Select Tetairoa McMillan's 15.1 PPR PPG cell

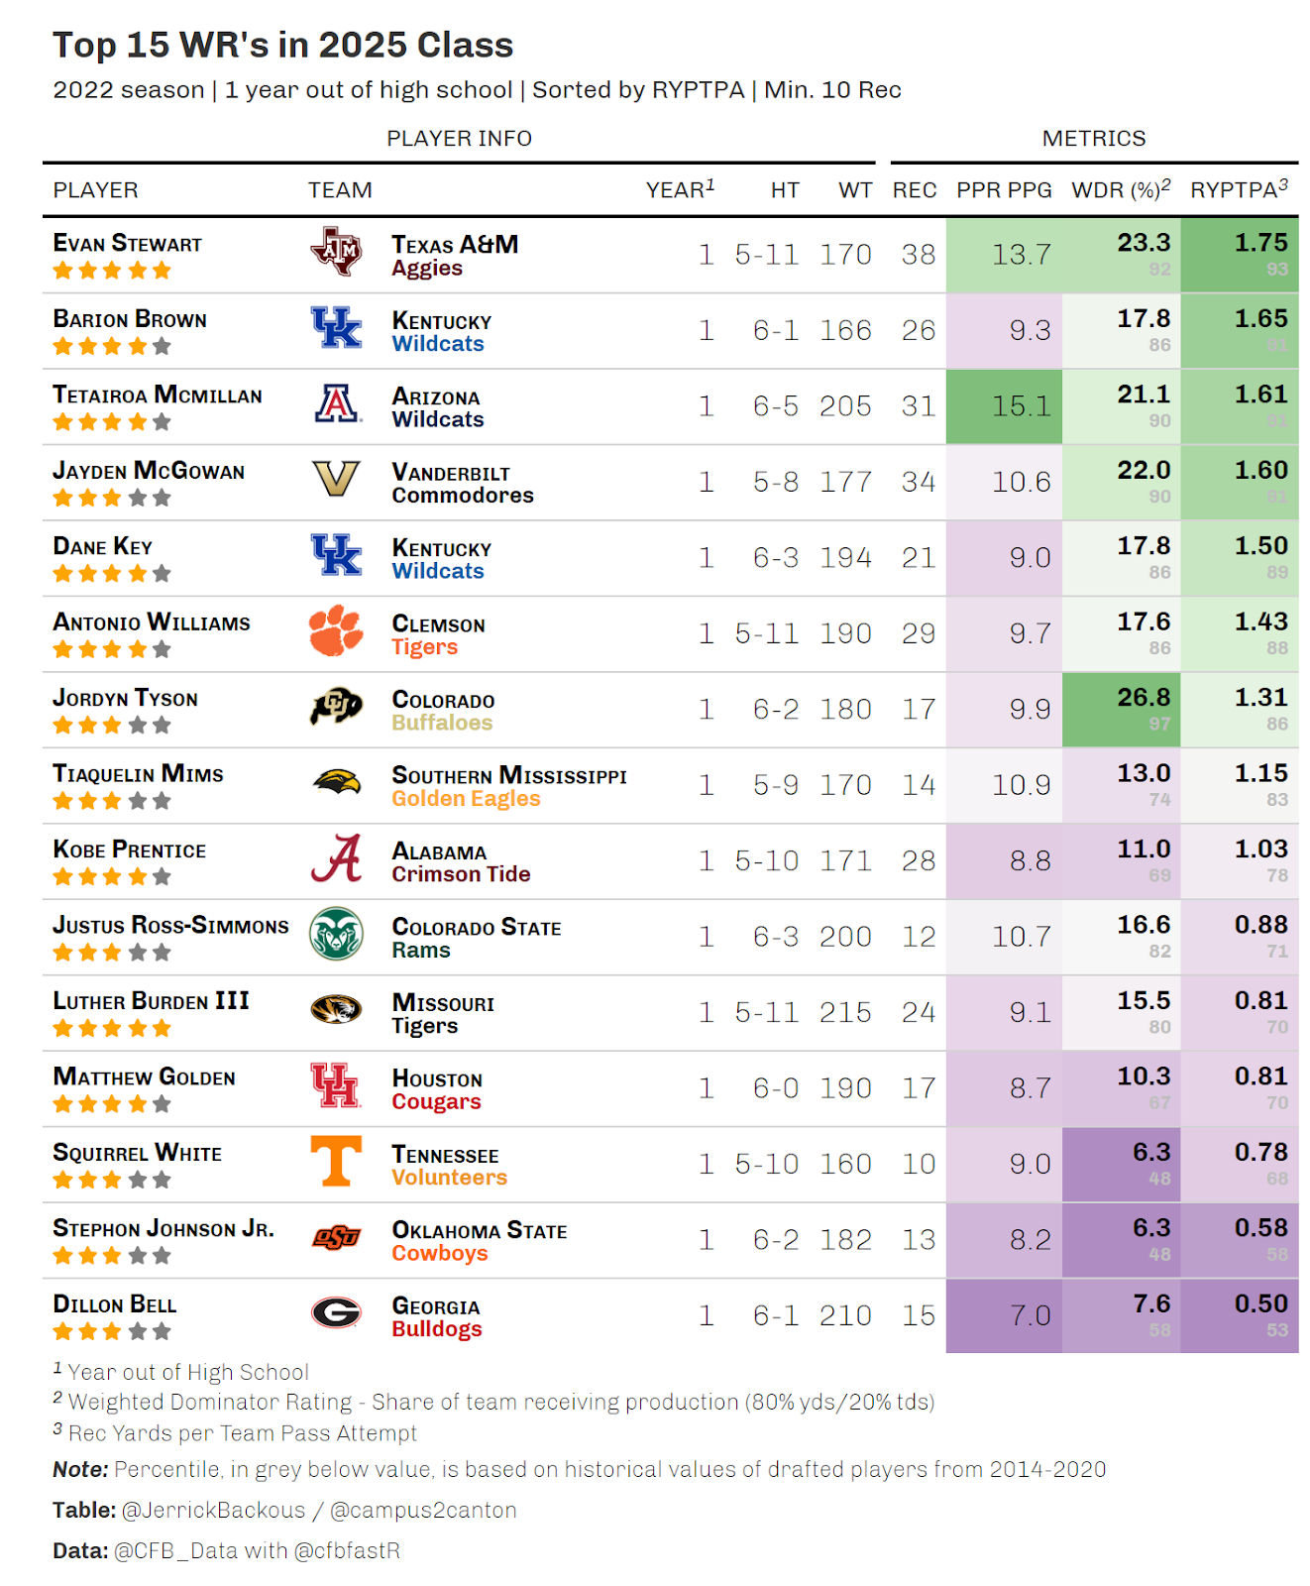pos(1004,406)
